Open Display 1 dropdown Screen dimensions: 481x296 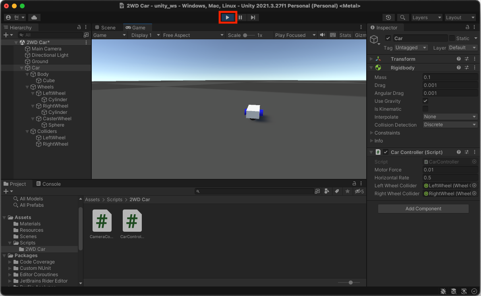pos(145,35)
